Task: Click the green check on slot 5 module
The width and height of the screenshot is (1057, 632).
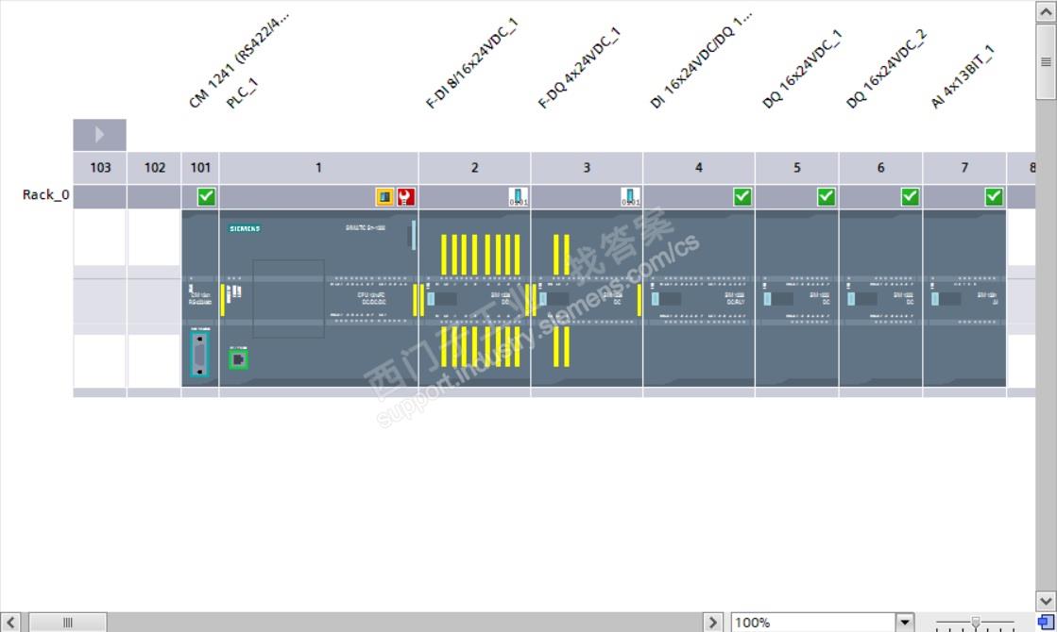Action: point(826,196)
